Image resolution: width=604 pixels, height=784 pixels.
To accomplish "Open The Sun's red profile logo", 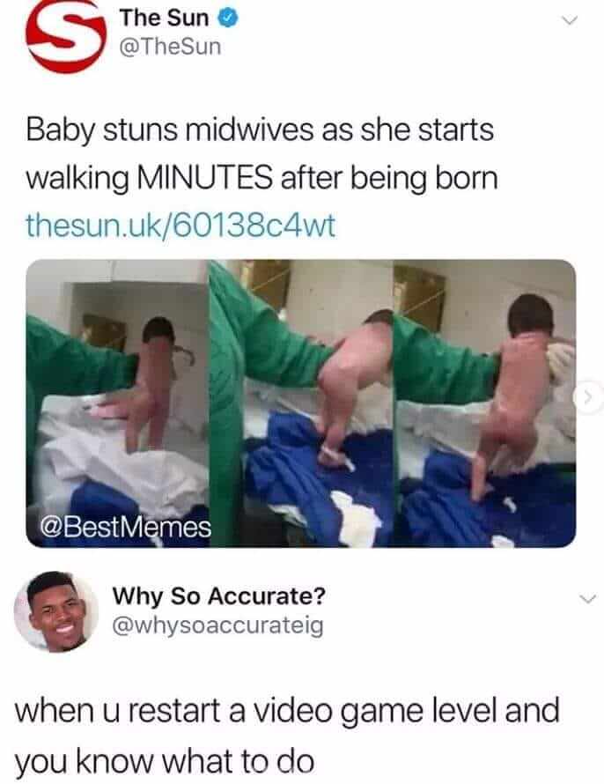I will point(65,36).
